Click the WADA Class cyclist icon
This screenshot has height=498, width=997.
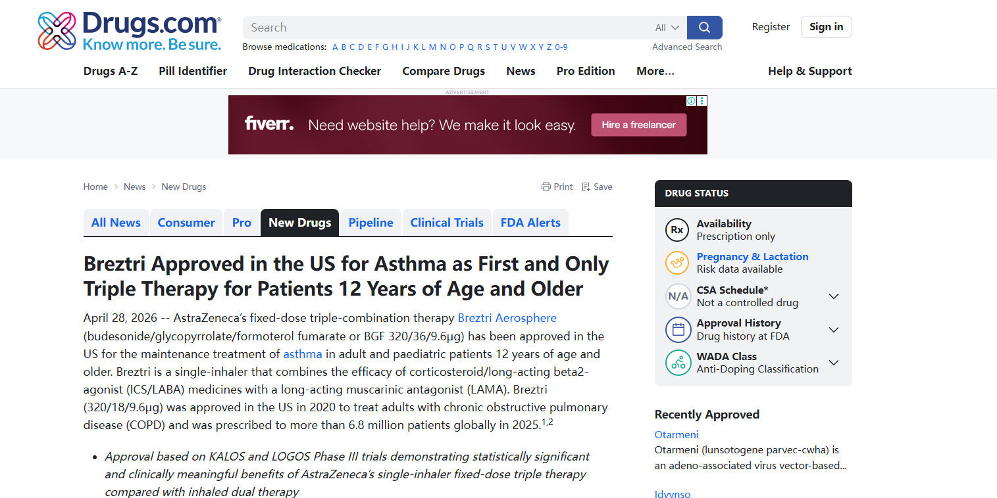pyautogui.click(x=677, y=363)
